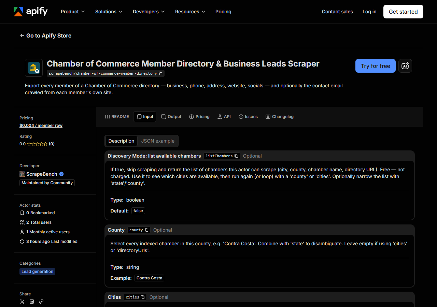Open the API tab

[x=224, y=117]
